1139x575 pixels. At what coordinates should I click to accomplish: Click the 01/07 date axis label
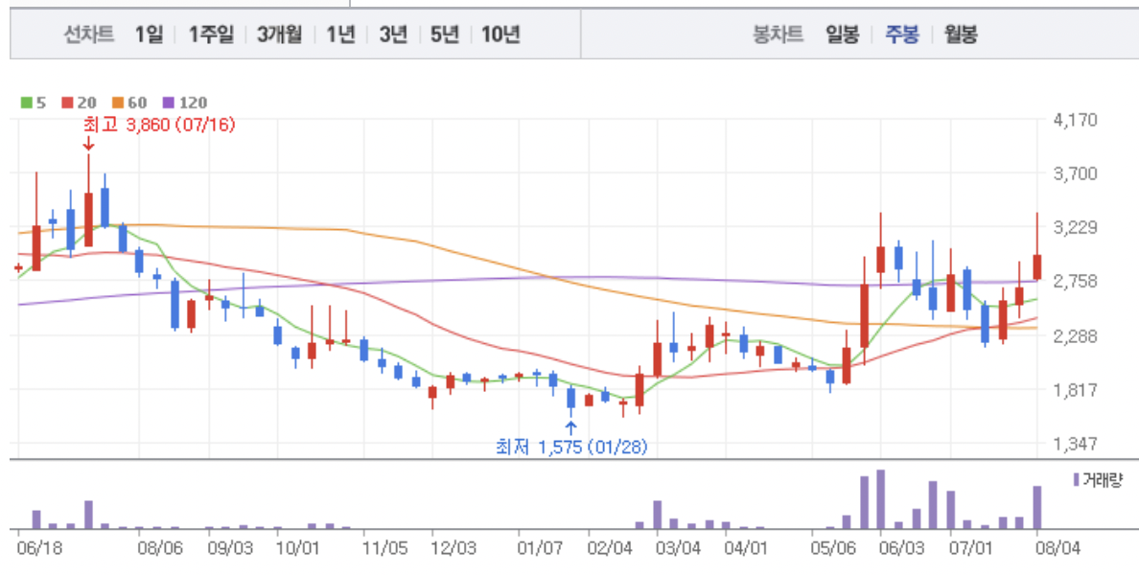[540, 548]
